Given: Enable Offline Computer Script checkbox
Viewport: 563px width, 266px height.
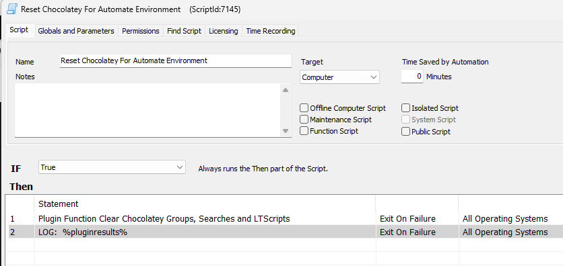Looking at the screenshot, I should (304, 108).
